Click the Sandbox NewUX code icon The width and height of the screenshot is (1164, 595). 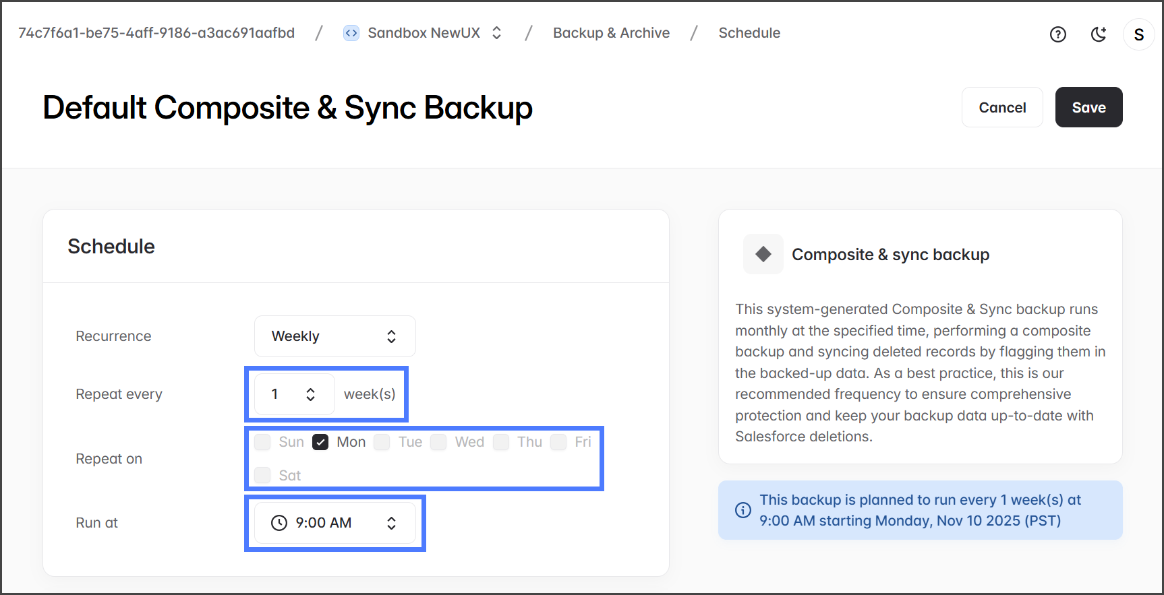351,33
